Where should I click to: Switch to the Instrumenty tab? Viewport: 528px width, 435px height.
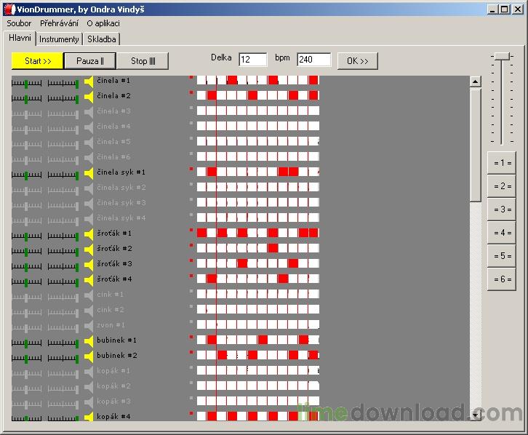coord(59,39)
